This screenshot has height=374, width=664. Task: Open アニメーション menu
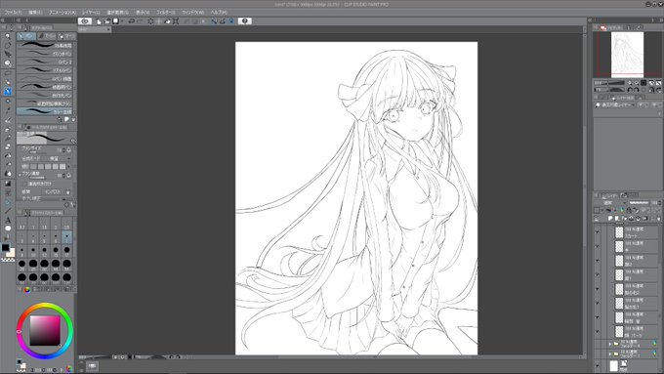pos(62,13)
